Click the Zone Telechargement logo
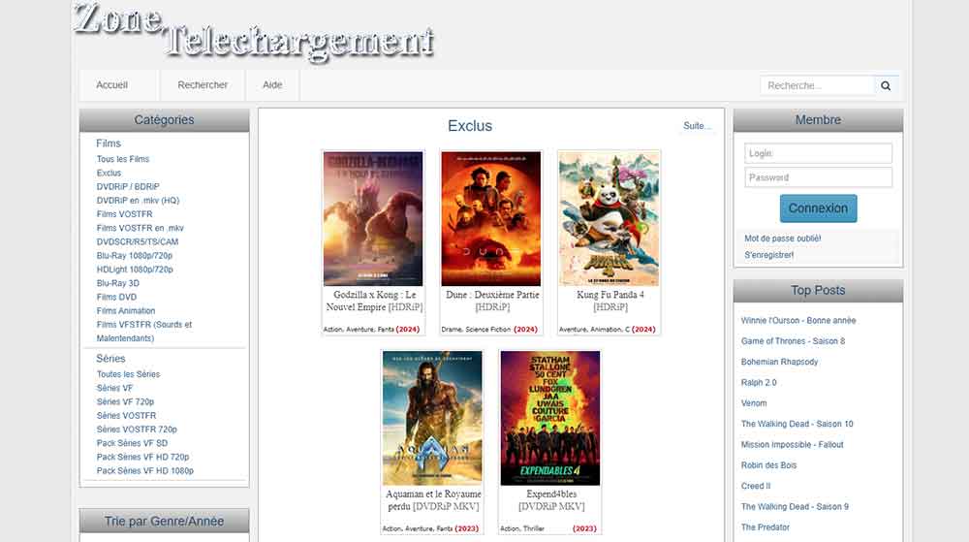Viewport: 969px width, 542px height. (254, 32)
